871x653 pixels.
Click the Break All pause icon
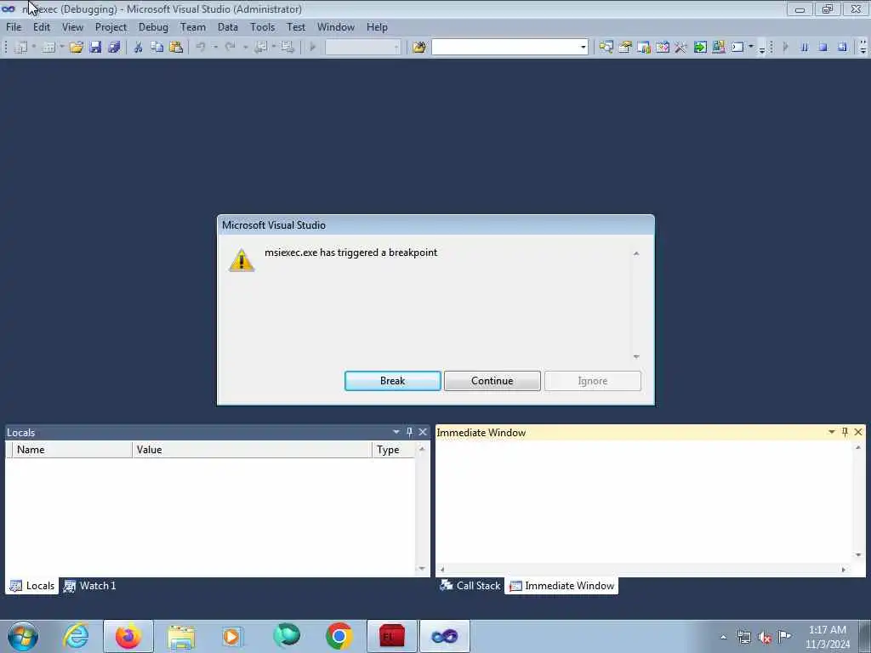805,48
